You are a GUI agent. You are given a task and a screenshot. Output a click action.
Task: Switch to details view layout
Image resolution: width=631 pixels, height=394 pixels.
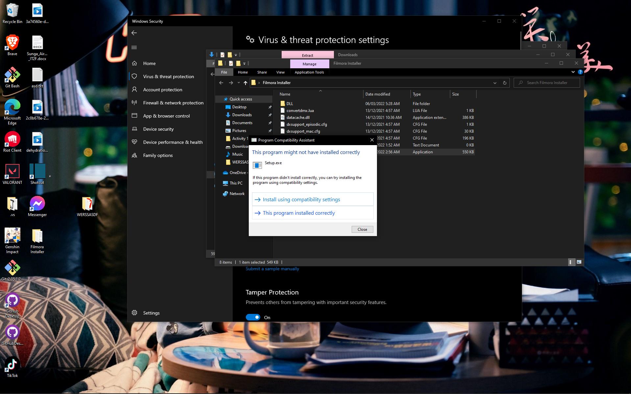(571, 262)
